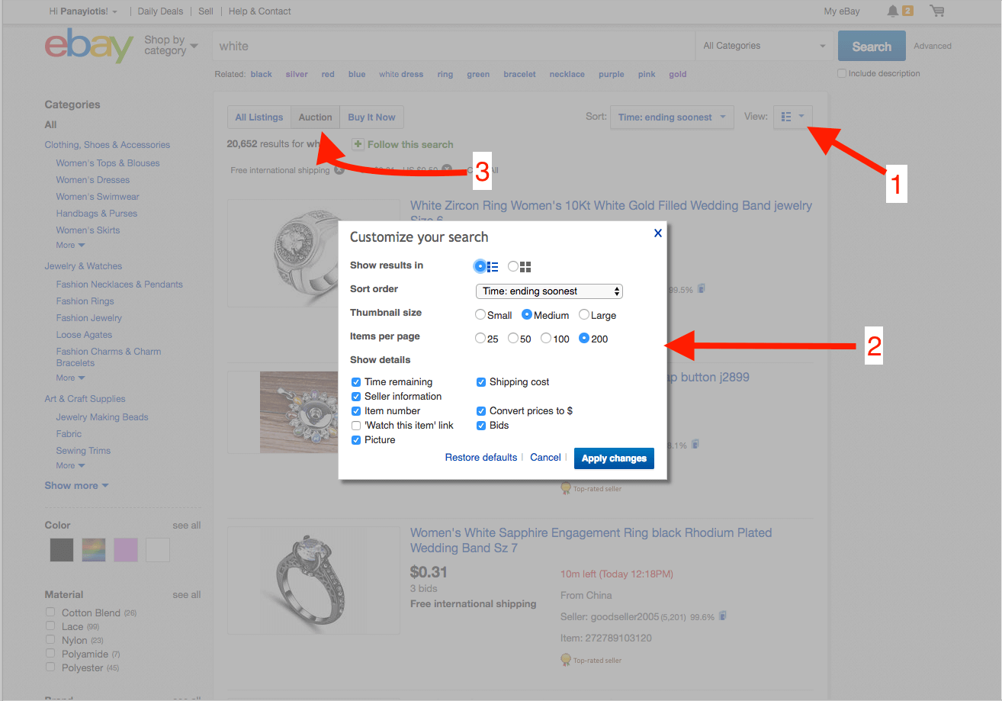Open Sell page

click(x=206, y=11)
